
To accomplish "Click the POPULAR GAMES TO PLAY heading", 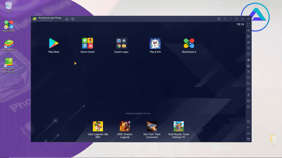I will click(x=138, y=113).
